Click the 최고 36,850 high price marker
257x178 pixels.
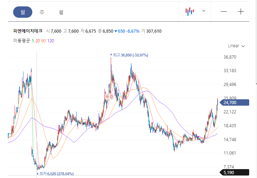pyautogui.click(x=129, y=55)
